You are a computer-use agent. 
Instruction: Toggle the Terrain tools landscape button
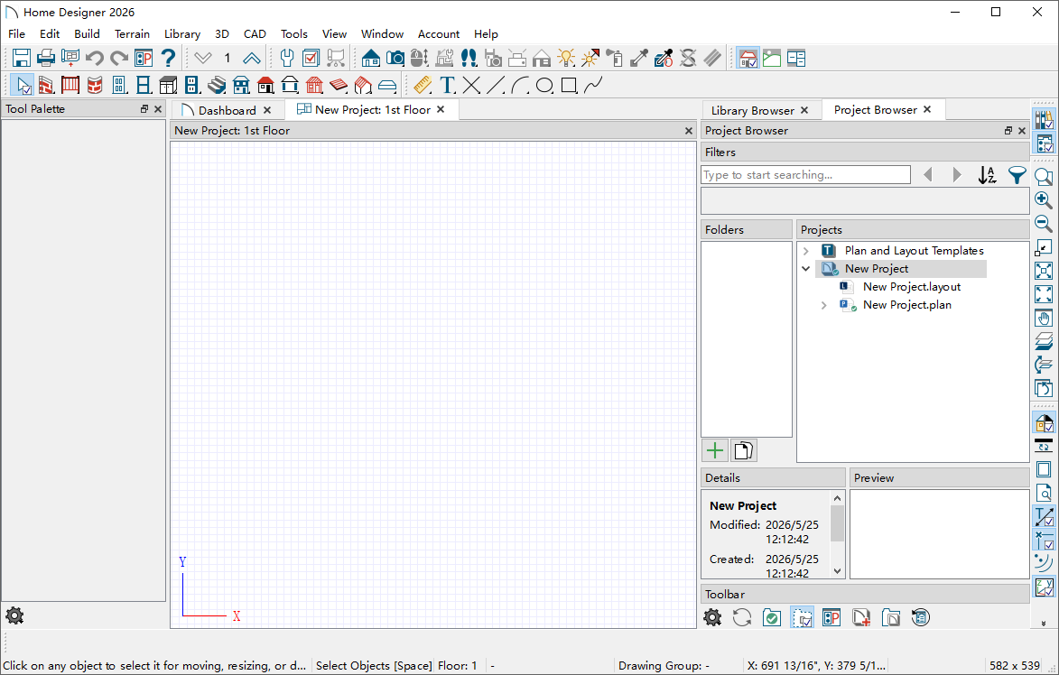pos(772,58)
